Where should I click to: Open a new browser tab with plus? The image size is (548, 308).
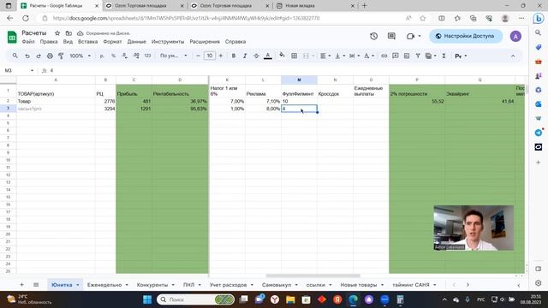364,6
